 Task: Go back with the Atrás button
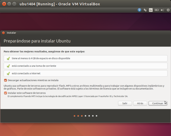click(140, 103)
